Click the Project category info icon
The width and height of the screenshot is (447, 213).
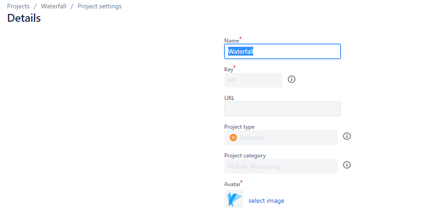[347, 165]
